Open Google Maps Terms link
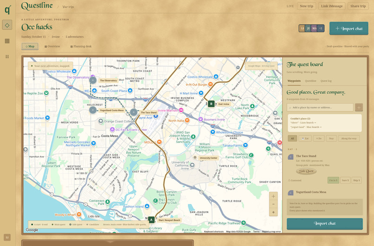The image size is (374, 246). (256, 232)
